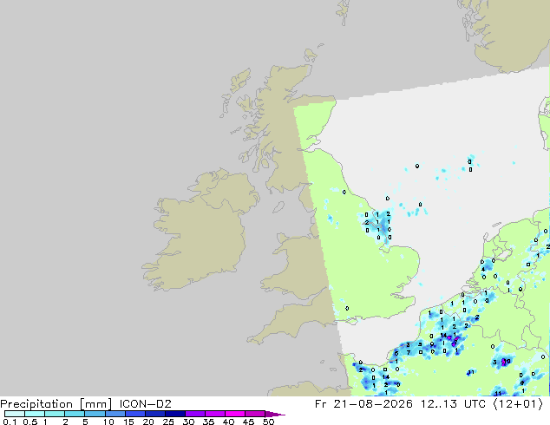Pick the lightest 0.1–0.5 mm legend swatch
This screenshot has height=425, width=550.
click(15, 414)
